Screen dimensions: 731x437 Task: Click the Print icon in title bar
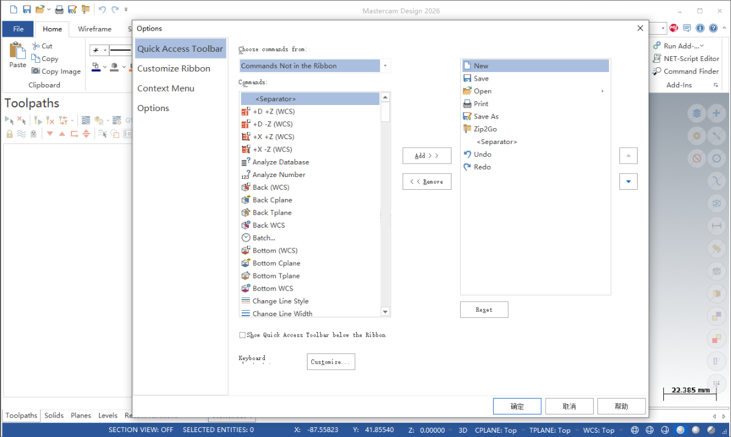[x=59, y=9]
